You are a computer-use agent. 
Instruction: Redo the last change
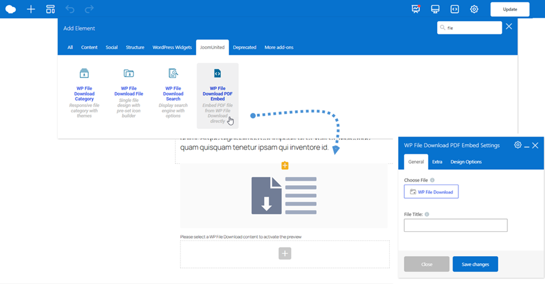coord(89,9)
